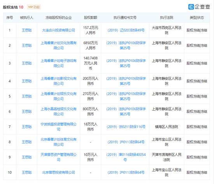The width and height of the screenshot is (214, 184).
Task: Open 王思聪 link in row 7
Action: click(26, 127)
